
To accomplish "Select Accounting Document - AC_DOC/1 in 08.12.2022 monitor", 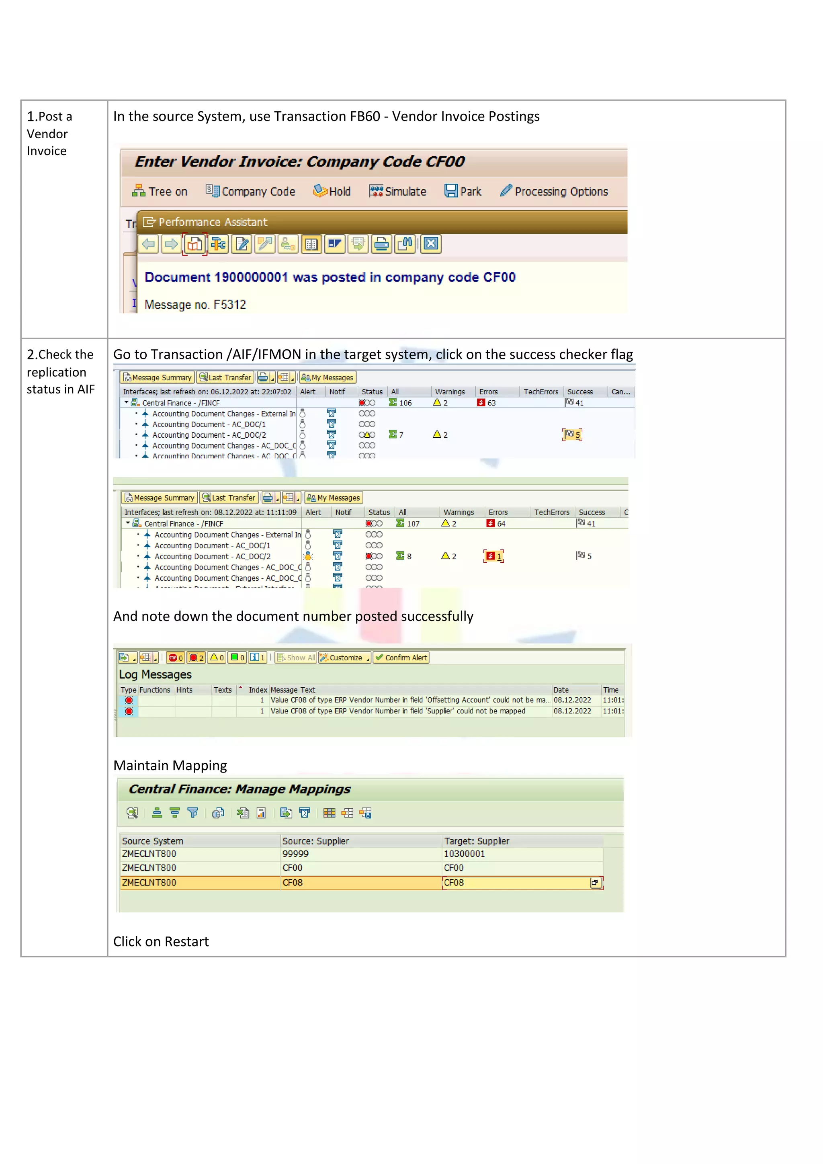I will 212,545.
